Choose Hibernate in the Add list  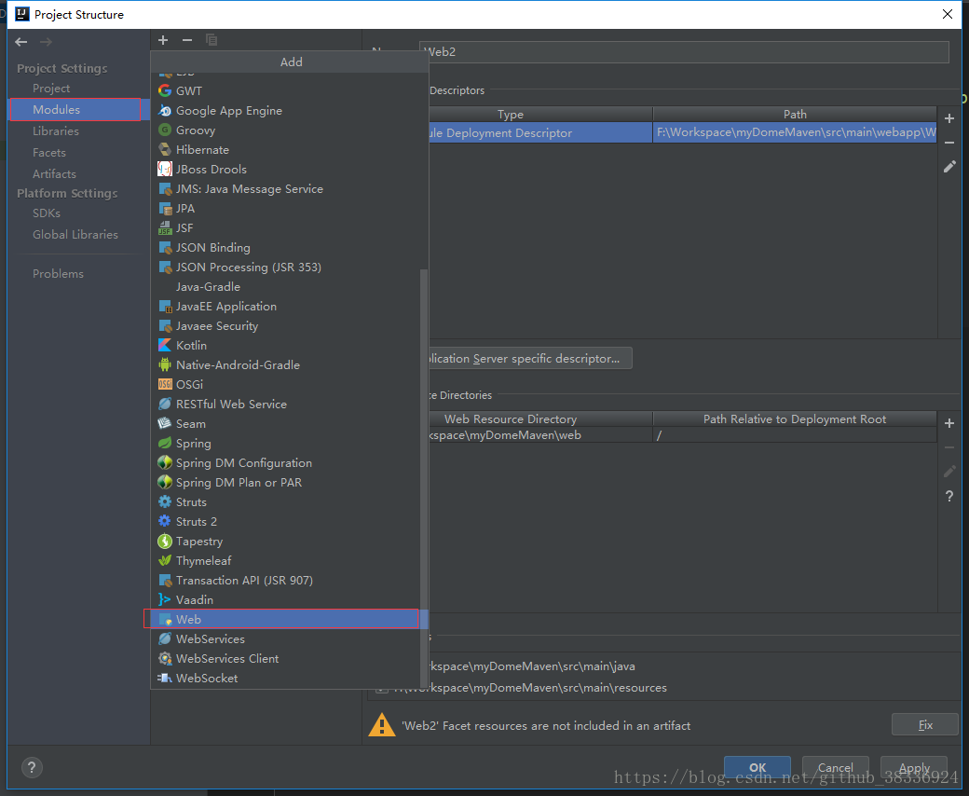(x=284, y=149)
